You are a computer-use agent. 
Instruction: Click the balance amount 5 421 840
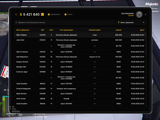coord(31,14)
